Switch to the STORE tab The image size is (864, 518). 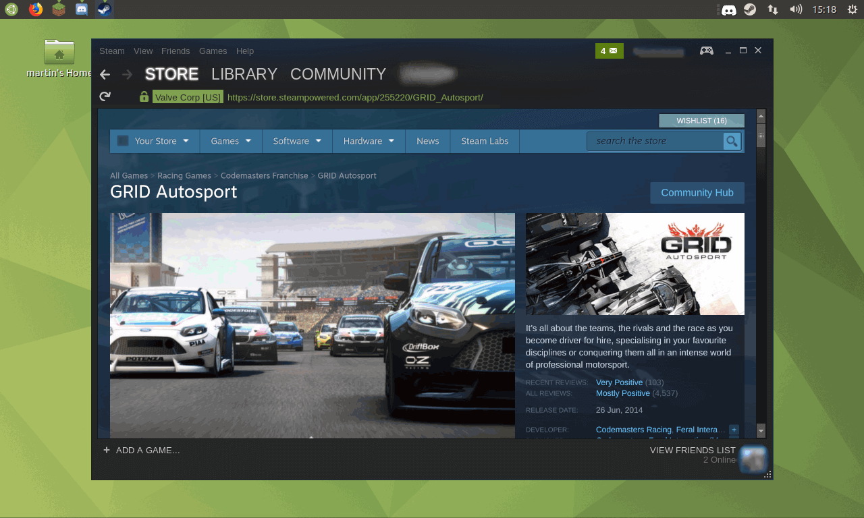pyautogui.click(x=171, y=74)
